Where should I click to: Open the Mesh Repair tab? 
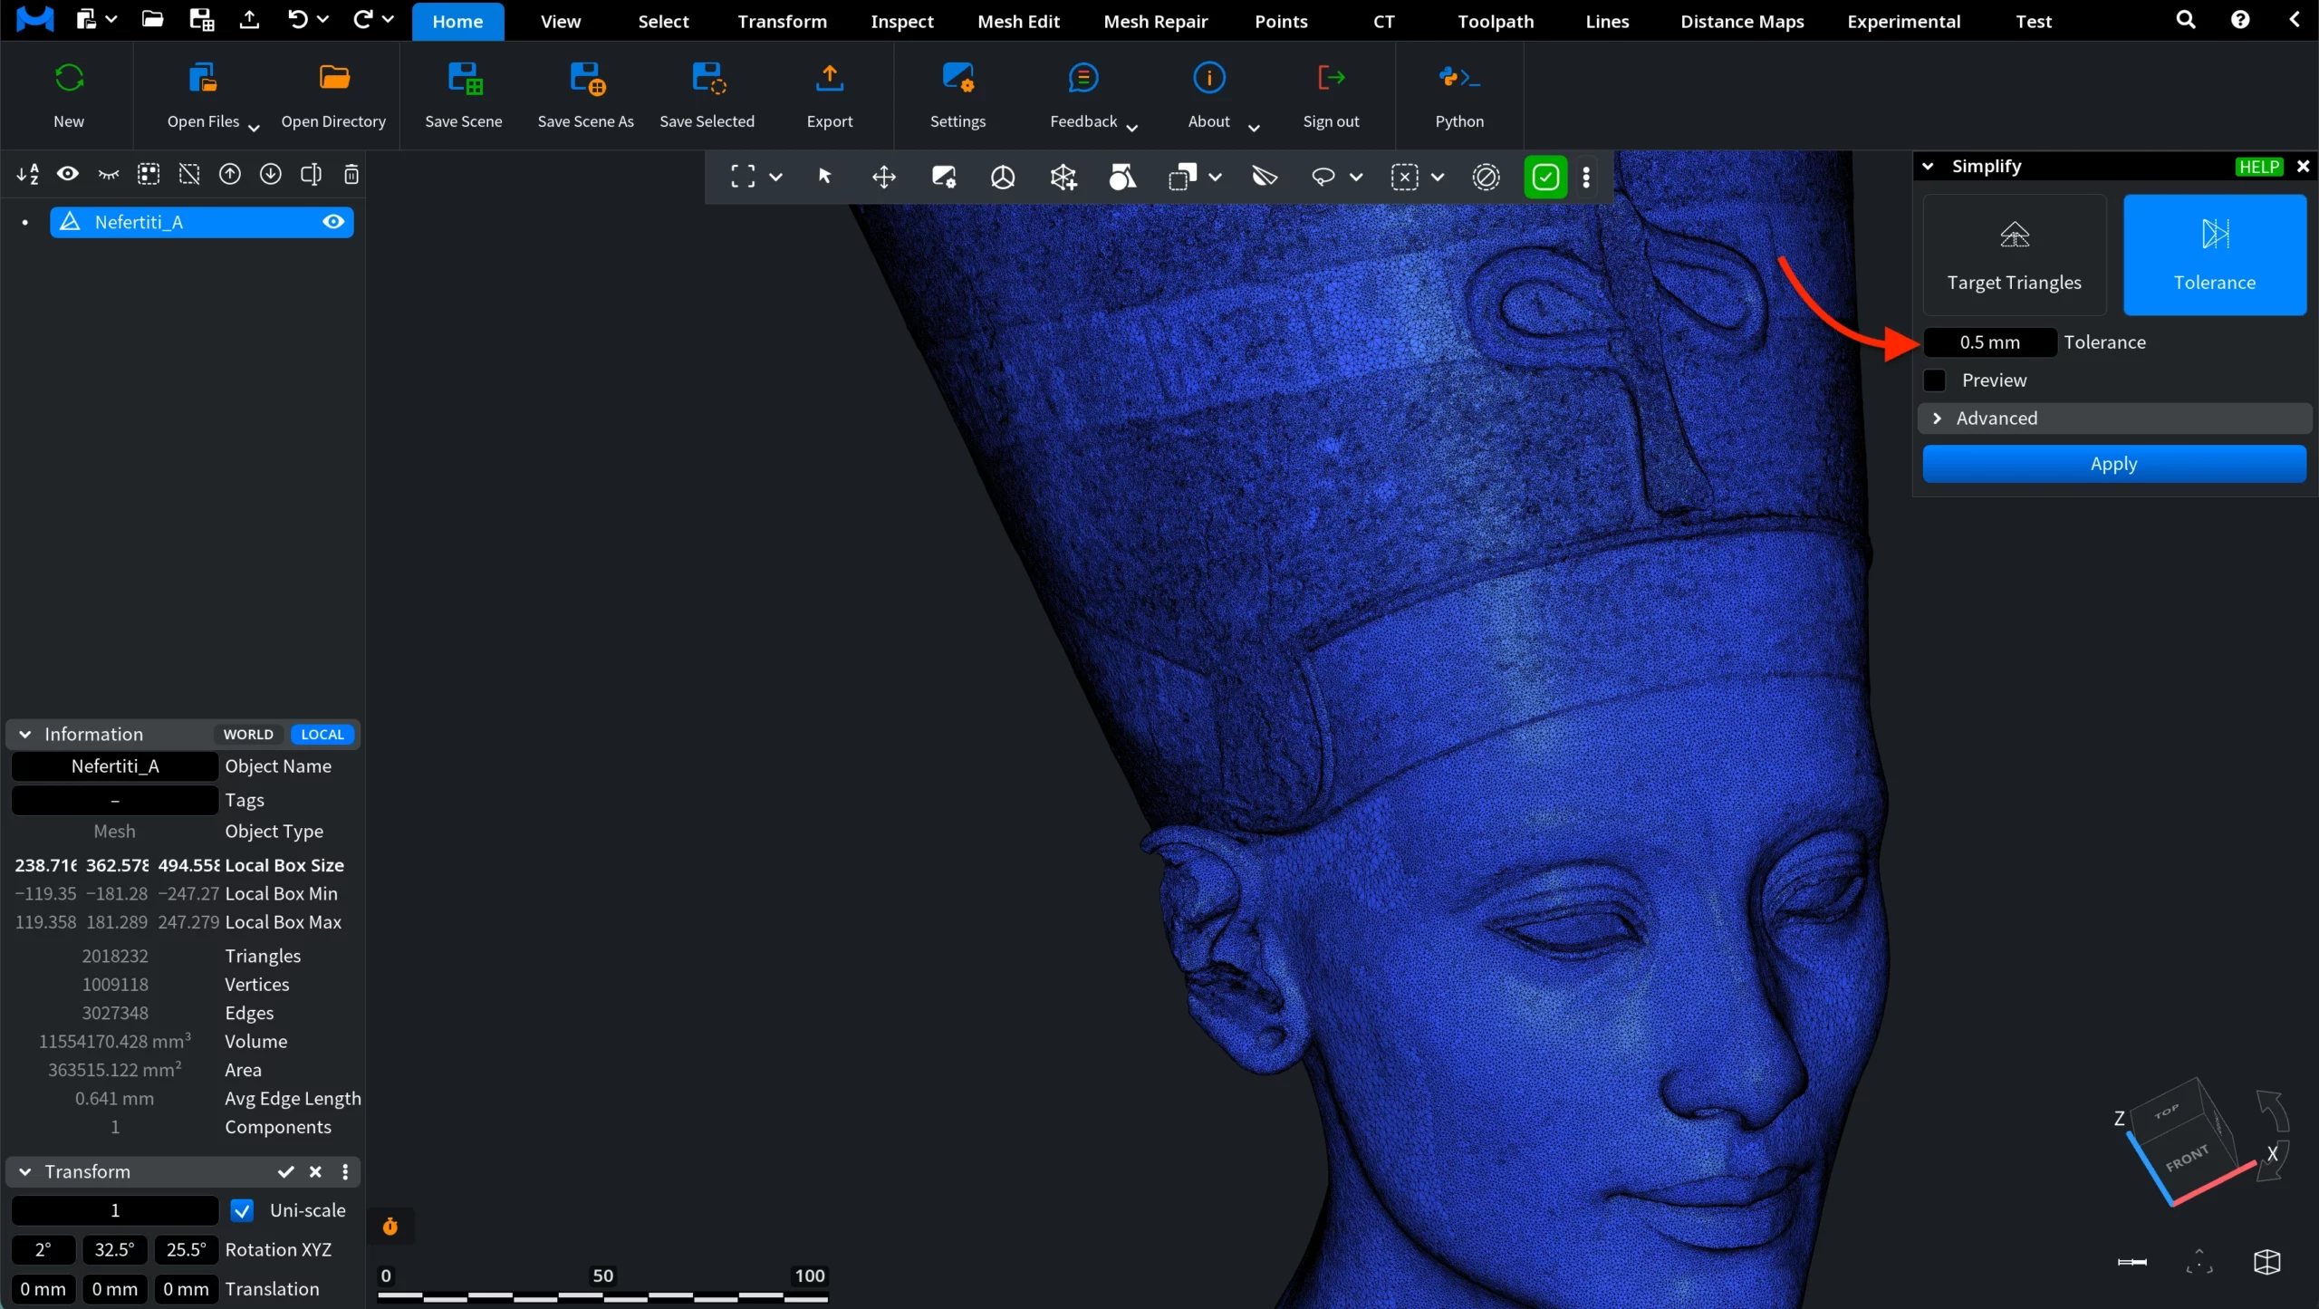pyautogui.click(x=1155, y=22)
